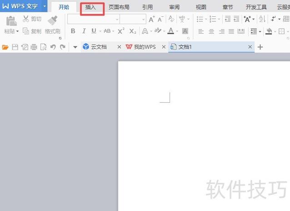Open the 插入 ribbon tab
Image resolution: width=290 pixels, height=211 pixels.
click(91, 7)
